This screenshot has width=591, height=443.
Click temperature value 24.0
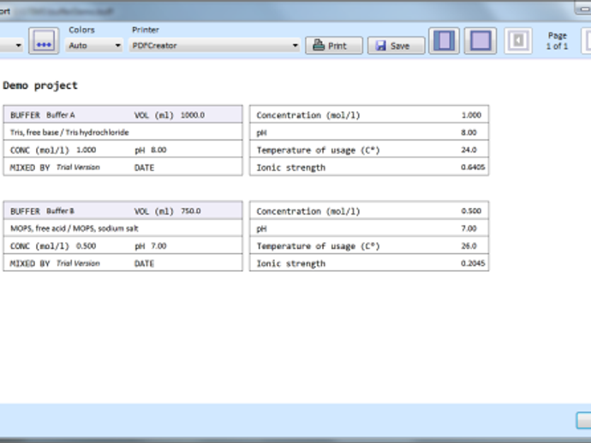tap(469, 150)
